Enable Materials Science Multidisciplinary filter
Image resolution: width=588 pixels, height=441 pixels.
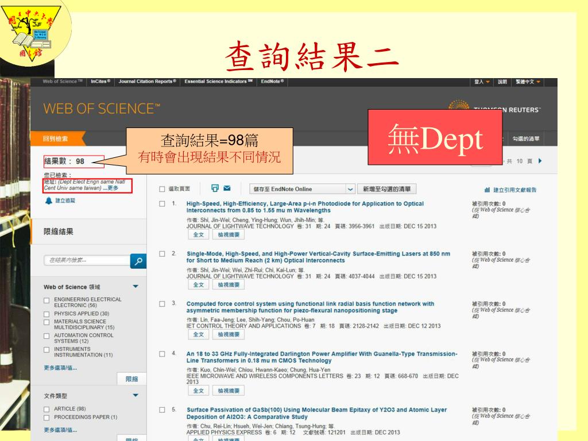47,322
